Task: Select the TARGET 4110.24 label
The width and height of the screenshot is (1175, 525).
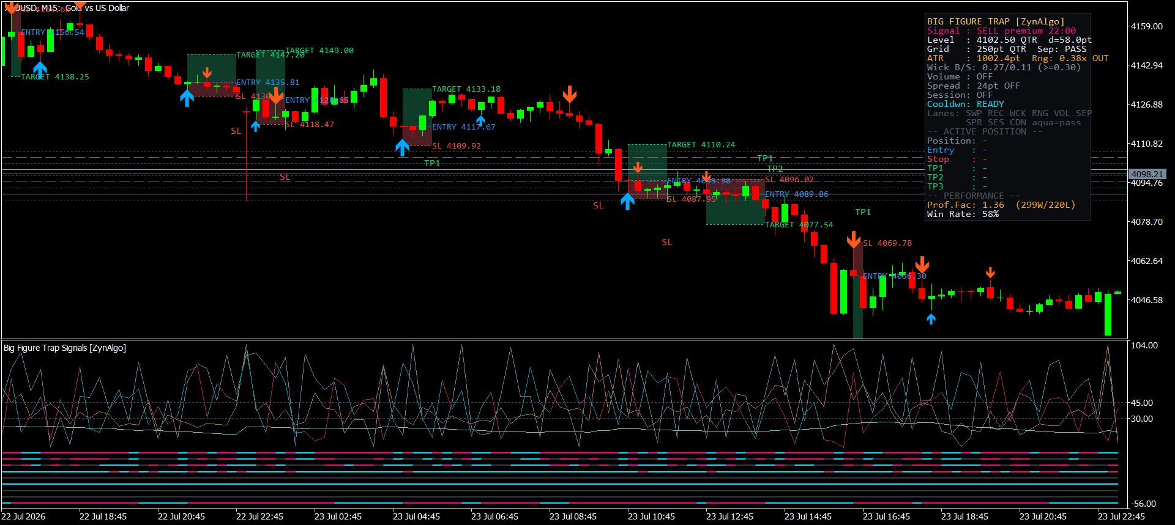Action: (701, 145)
